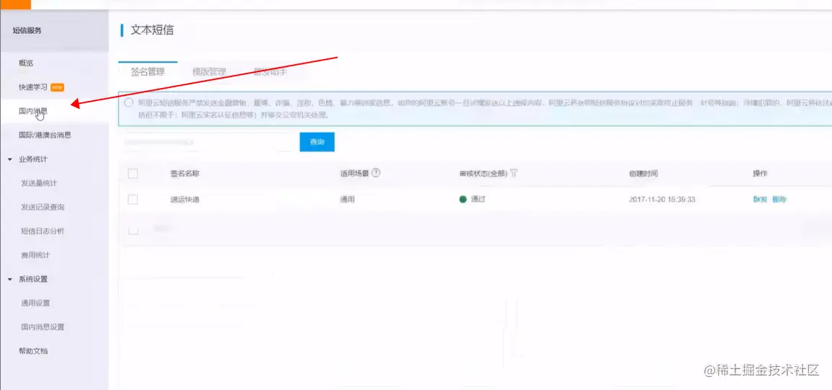Click the 群发 link for 通运快递
Screen dimensions: 832x390
760,200
